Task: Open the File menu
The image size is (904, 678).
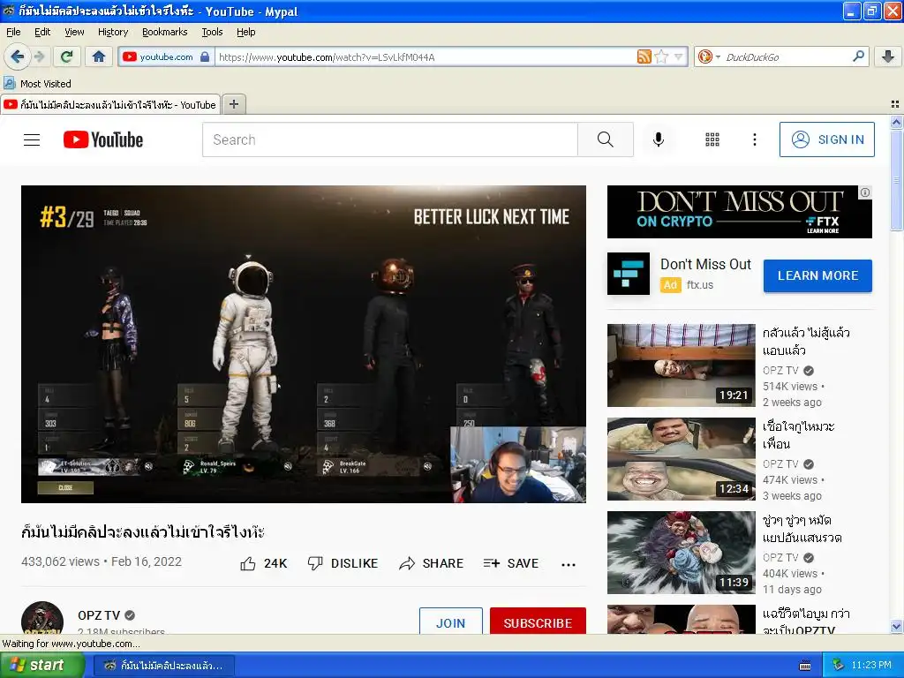Action: (x=13, y=32)
